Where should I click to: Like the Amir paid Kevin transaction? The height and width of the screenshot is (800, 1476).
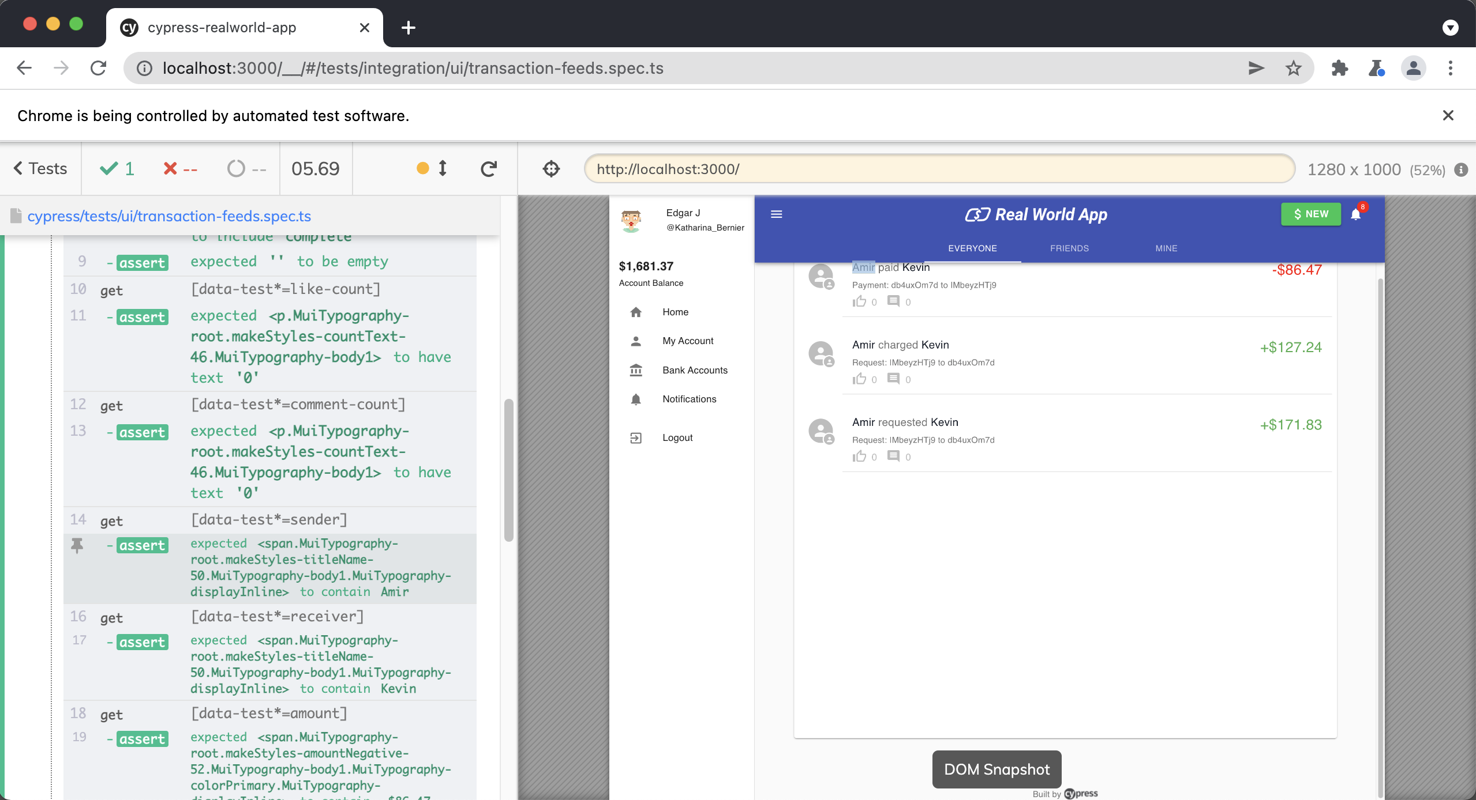(860, 301)
